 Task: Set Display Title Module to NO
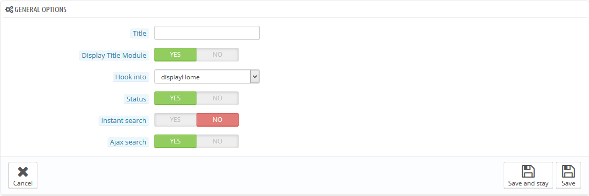tap(218, 54)
